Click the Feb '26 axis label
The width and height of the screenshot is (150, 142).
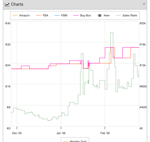(105, 133)
